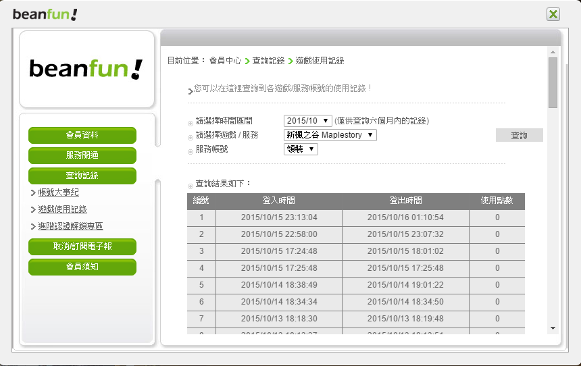Click 查詢記錄 in breadcrumb path
The height and width of the screenshot is (366, 581).
268,61
